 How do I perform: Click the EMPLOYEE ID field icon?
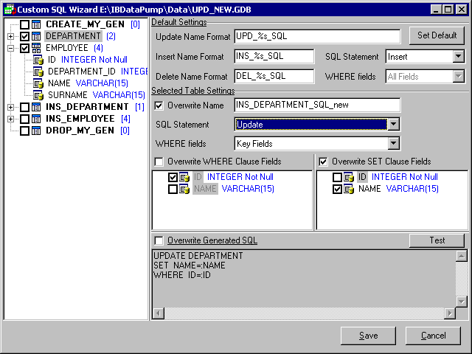tap(38, 60)
